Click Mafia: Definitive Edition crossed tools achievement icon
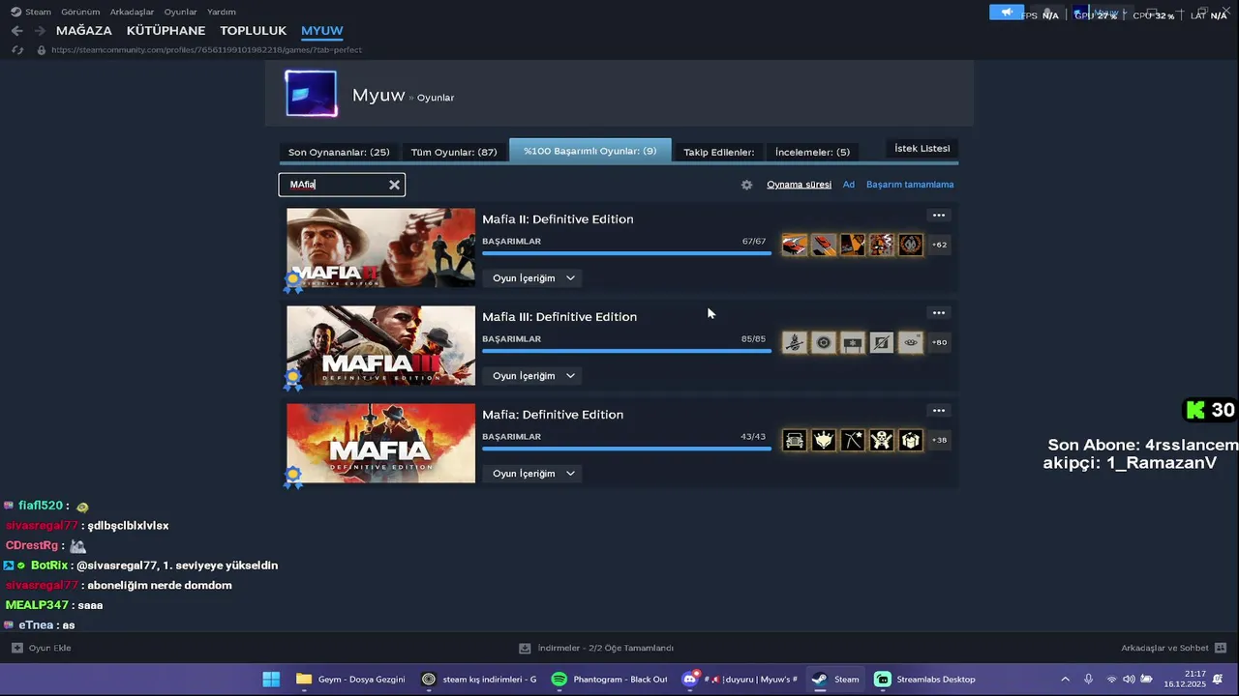The width and height of the screenshot is (1239, 696). [853, 440]
